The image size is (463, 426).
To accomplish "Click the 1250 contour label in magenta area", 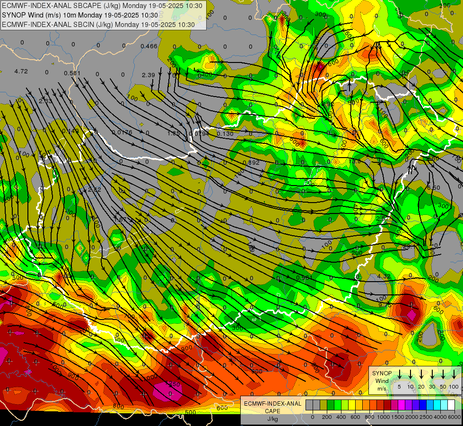I will coord(173,384).
